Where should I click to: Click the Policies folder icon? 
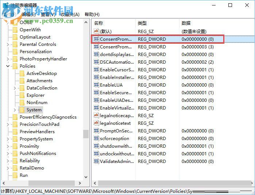tap(15, 66)
